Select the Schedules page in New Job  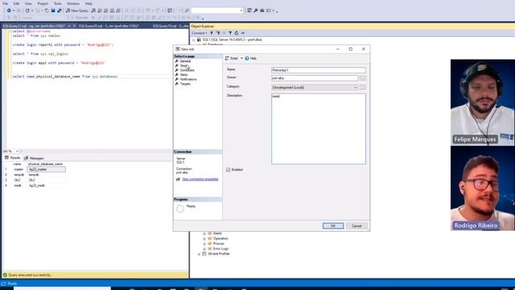pyautogui.click(x=187, y=70)
